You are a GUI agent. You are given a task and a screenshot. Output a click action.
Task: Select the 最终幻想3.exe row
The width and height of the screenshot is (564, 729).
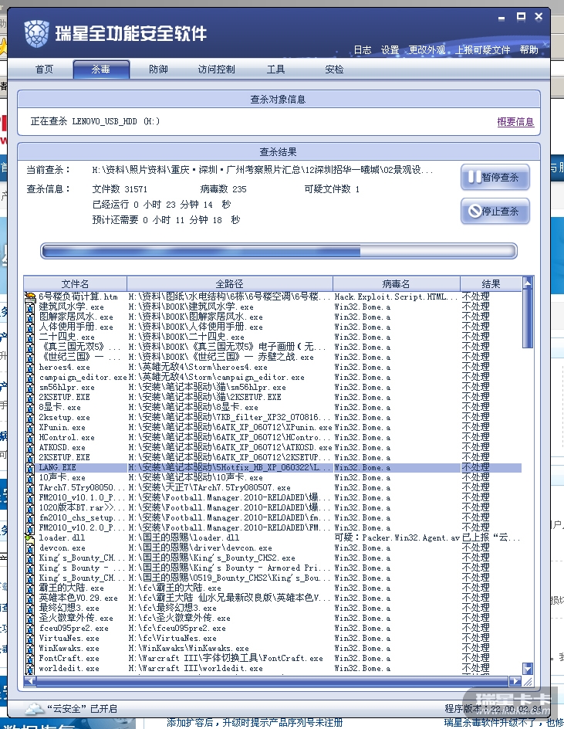click(x=273, y=608)
